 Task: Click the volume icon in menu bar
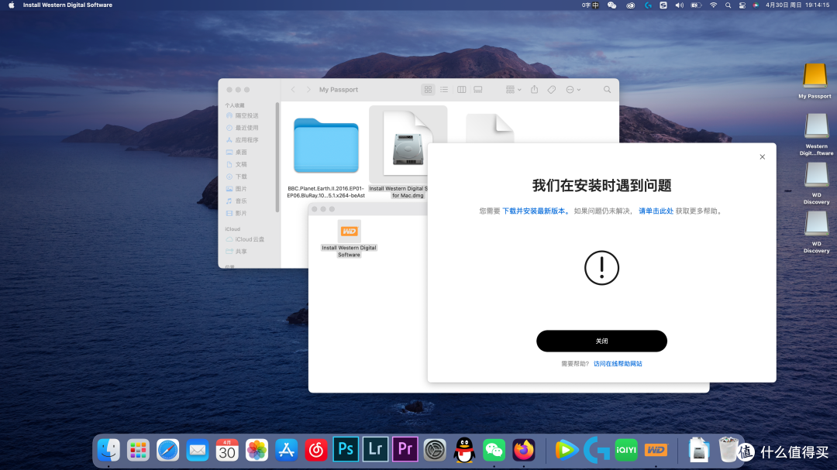[679, 5]
